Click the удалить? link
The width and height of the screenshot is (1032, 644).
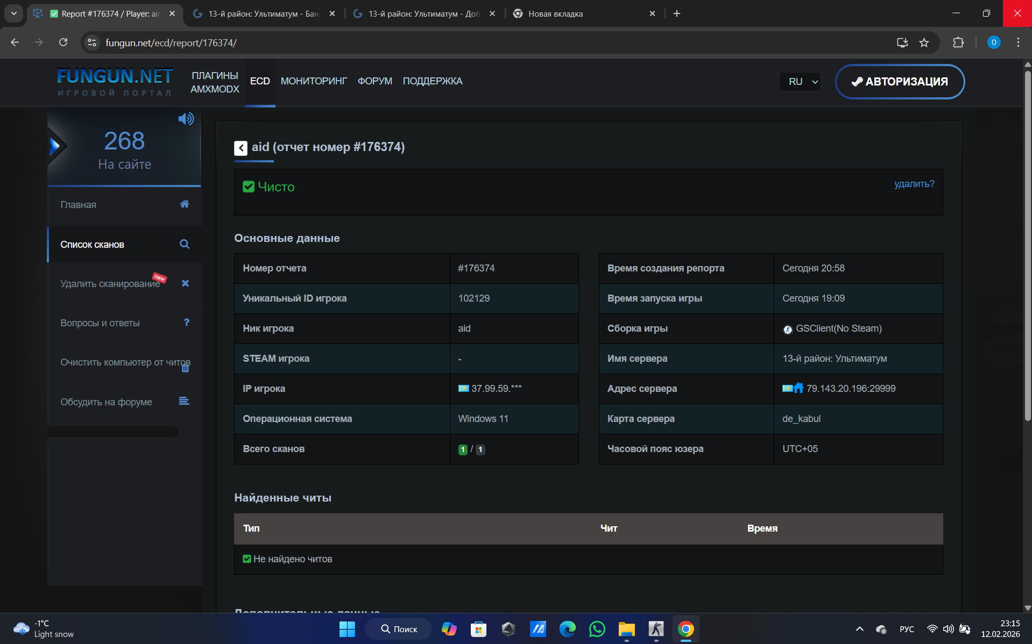pyautogui.click(x=914, y=184)
